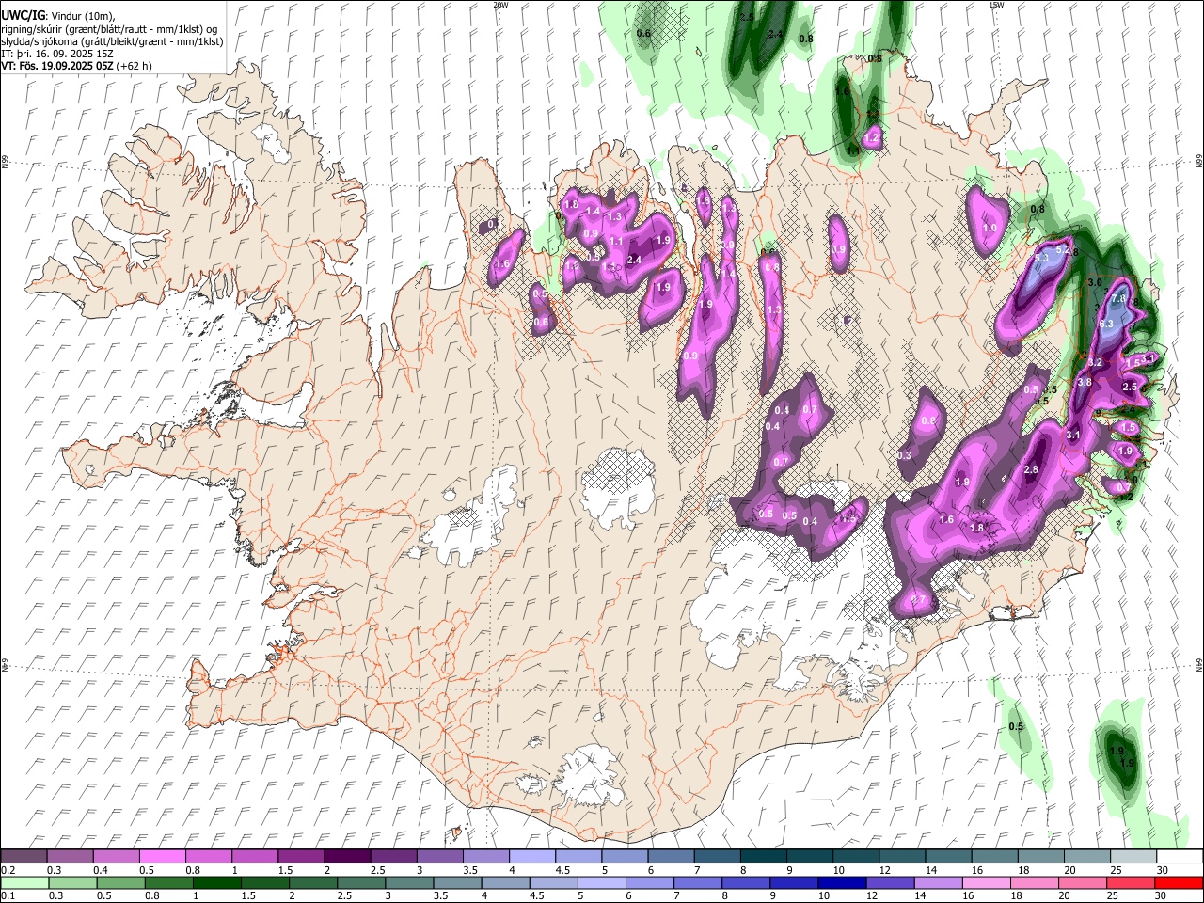Click the medium green 0.5 swatch, bottom legend row

click(120, 882)
